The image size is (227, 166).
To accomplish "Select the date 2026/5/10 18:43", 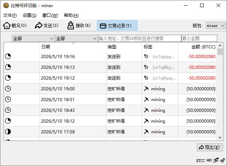I will point(58,110).
